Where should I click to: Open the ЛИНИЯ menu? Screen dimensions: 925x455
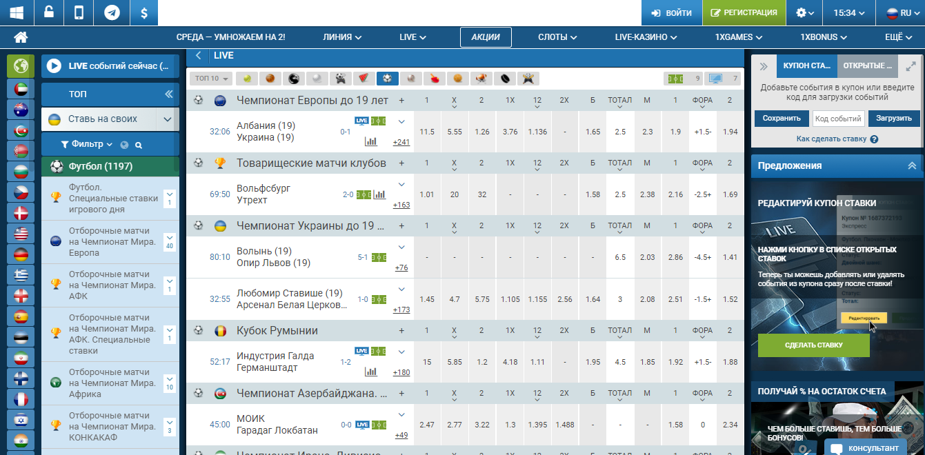point(342,37)
